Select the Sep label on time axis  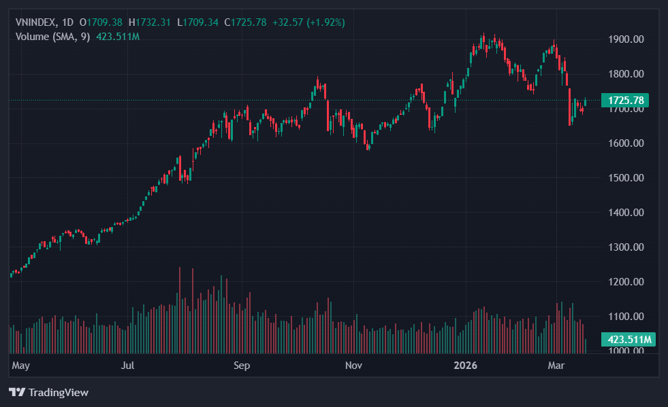[x=242, y=366]
